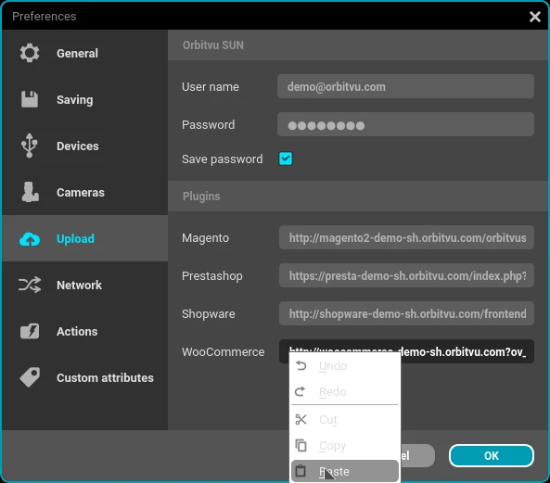Focus the Password input field
Viewport: 550px width, 483px height.
point(406,124)
